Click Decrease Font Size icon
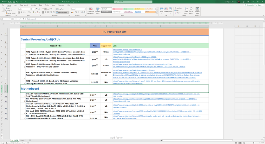The image size is (265, 144). pyautogui.click(x=39, y=9)
